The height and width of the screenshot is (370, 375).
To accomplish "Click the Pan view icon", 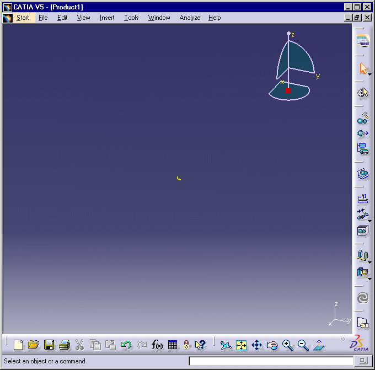I will 256,345.
